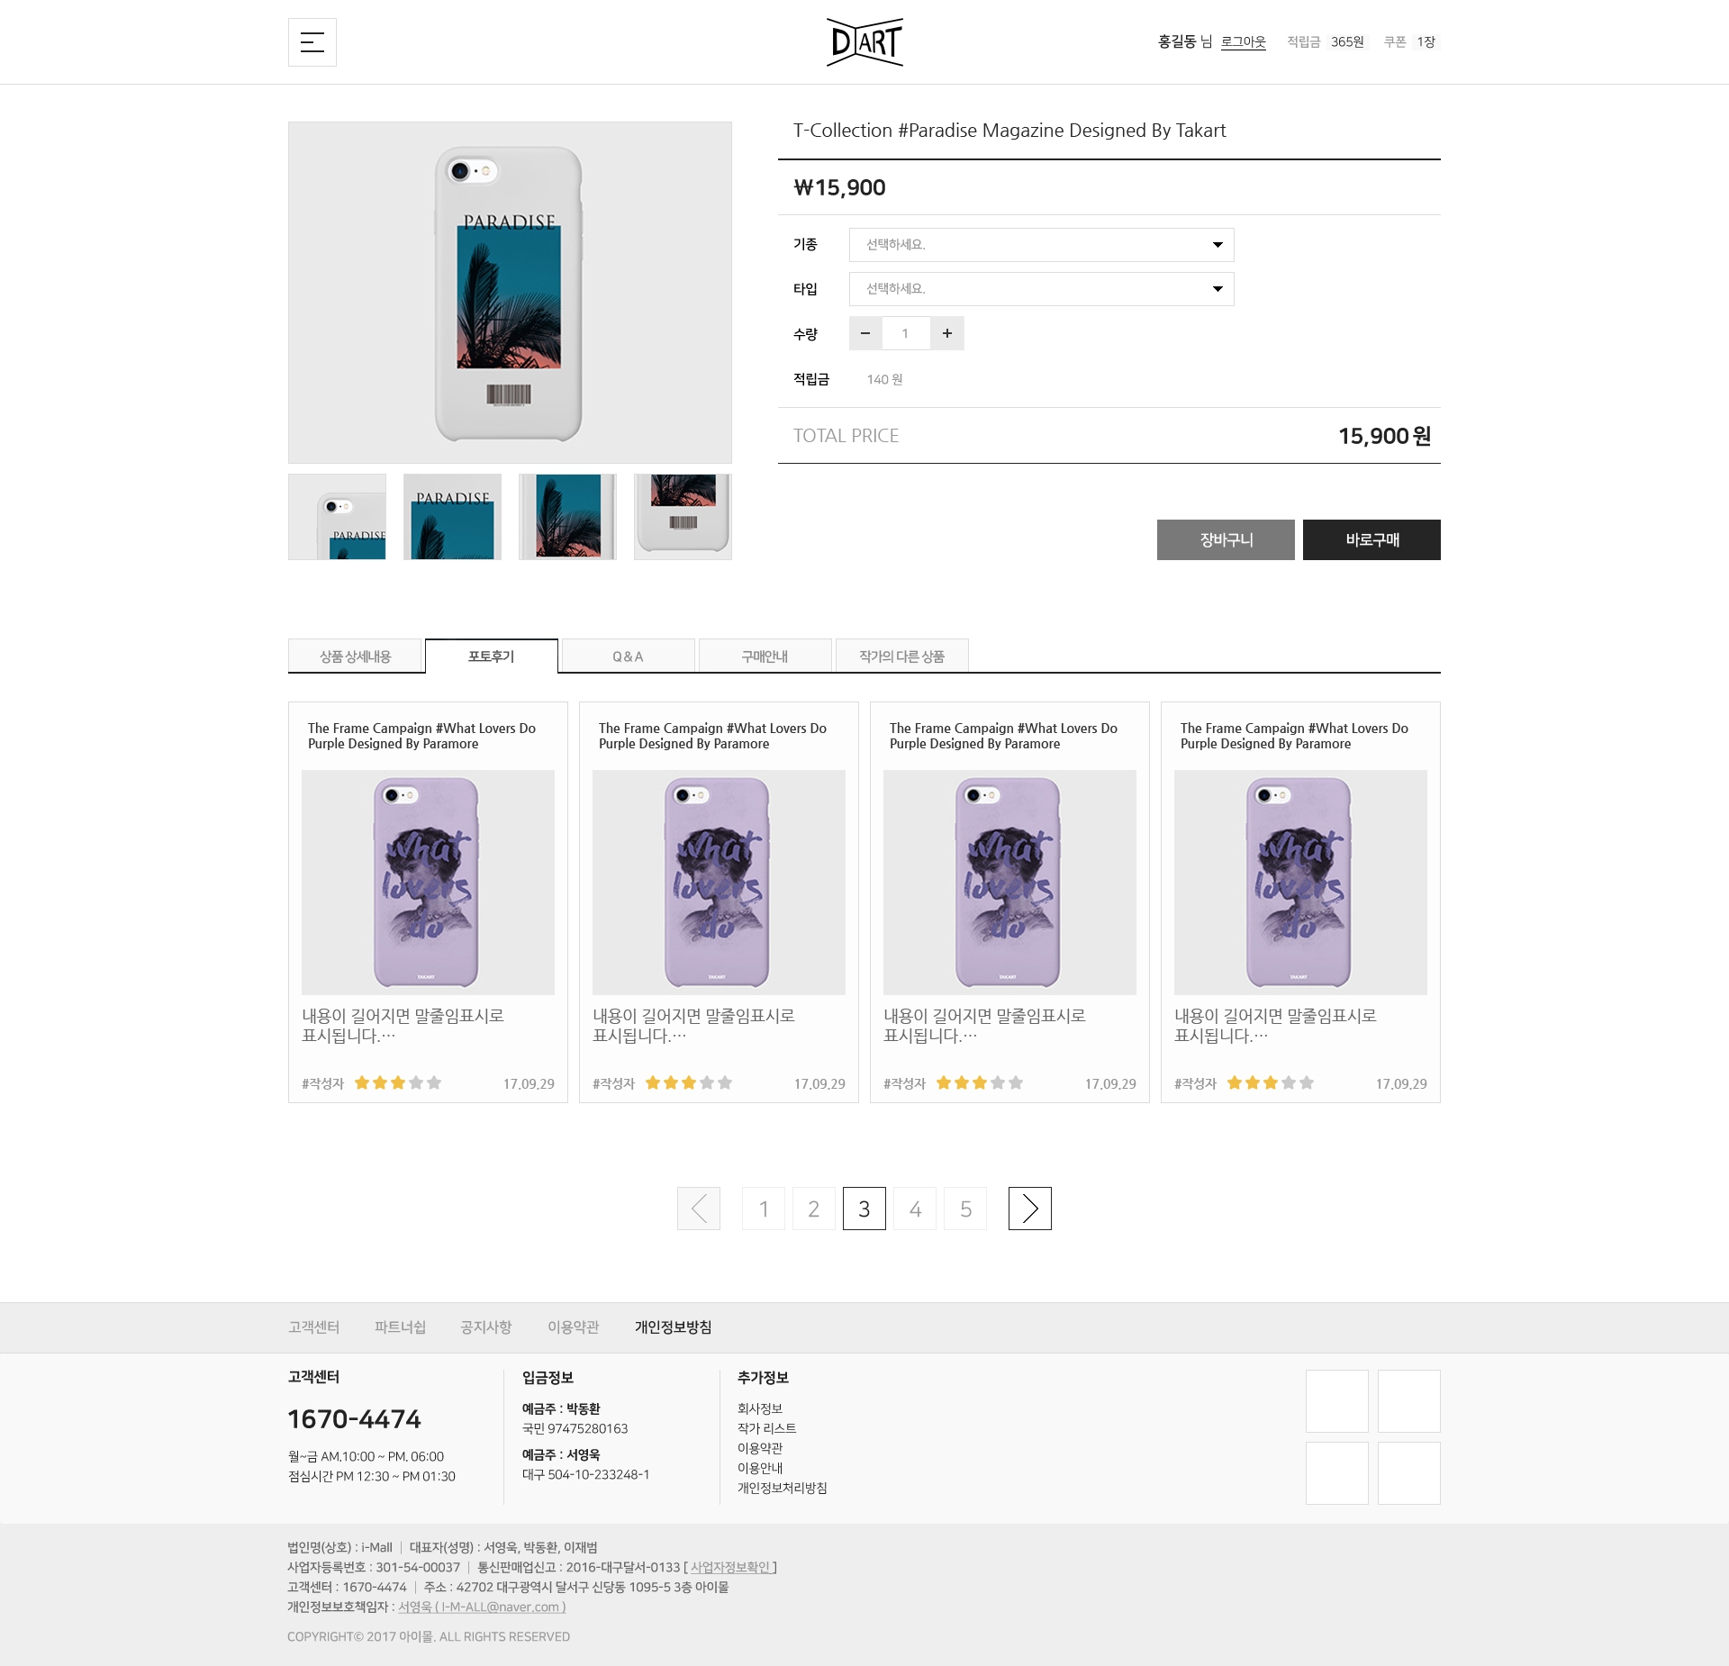
Task: Go to next page with right arrow
Action: click(1030, 1209)
